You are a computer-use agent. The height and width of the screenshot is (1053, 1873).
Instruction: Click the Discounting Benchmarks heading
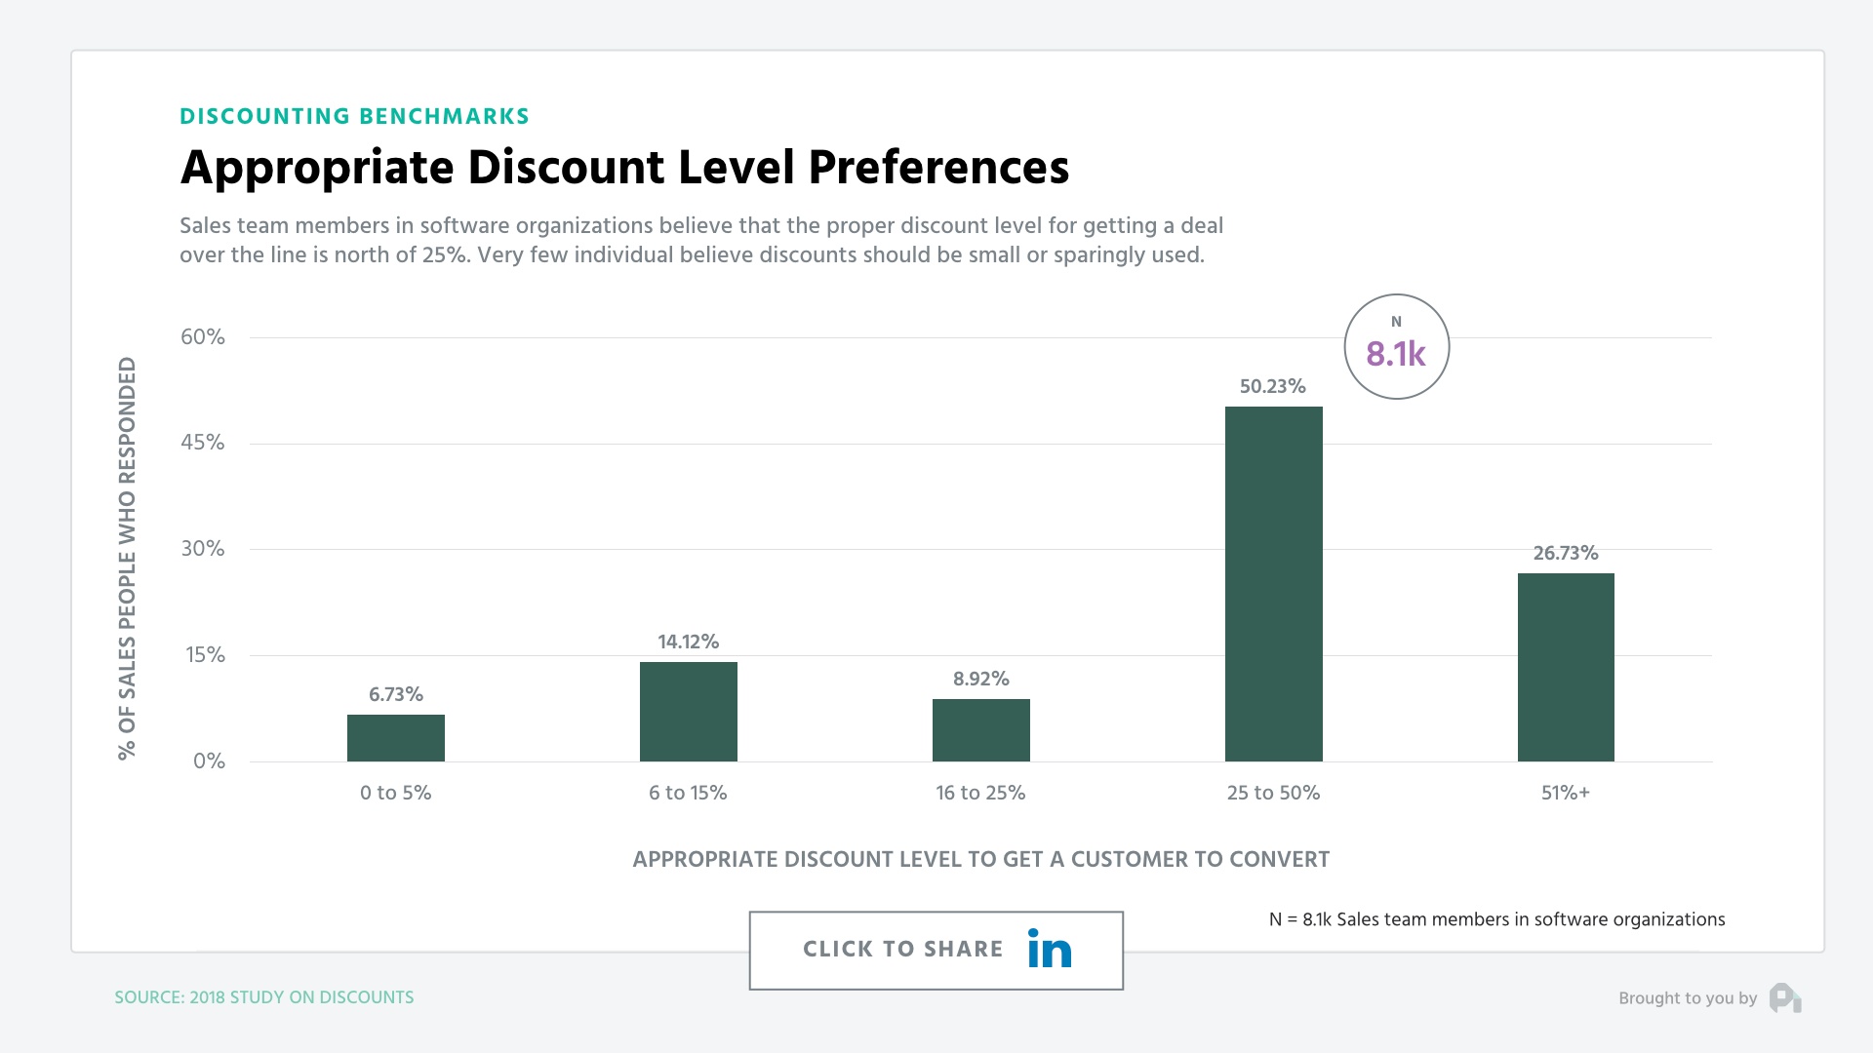pyautogui.click(x=354, y=116)
